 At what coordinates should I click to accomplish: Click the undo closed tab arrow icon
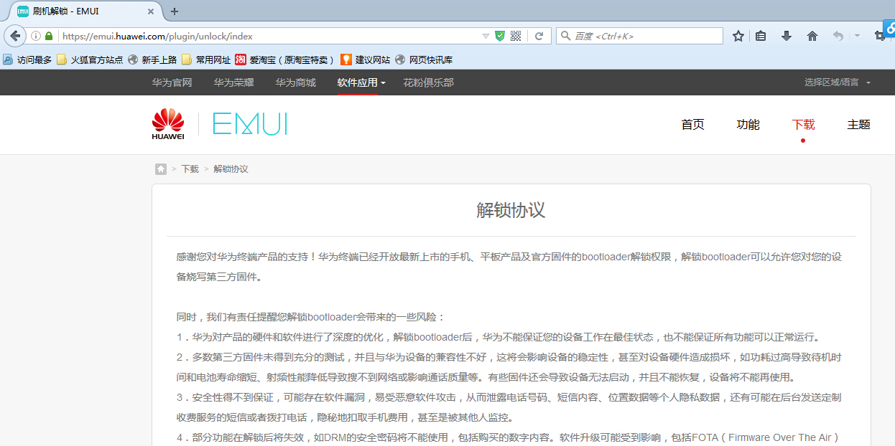click(x=838, y=36)
